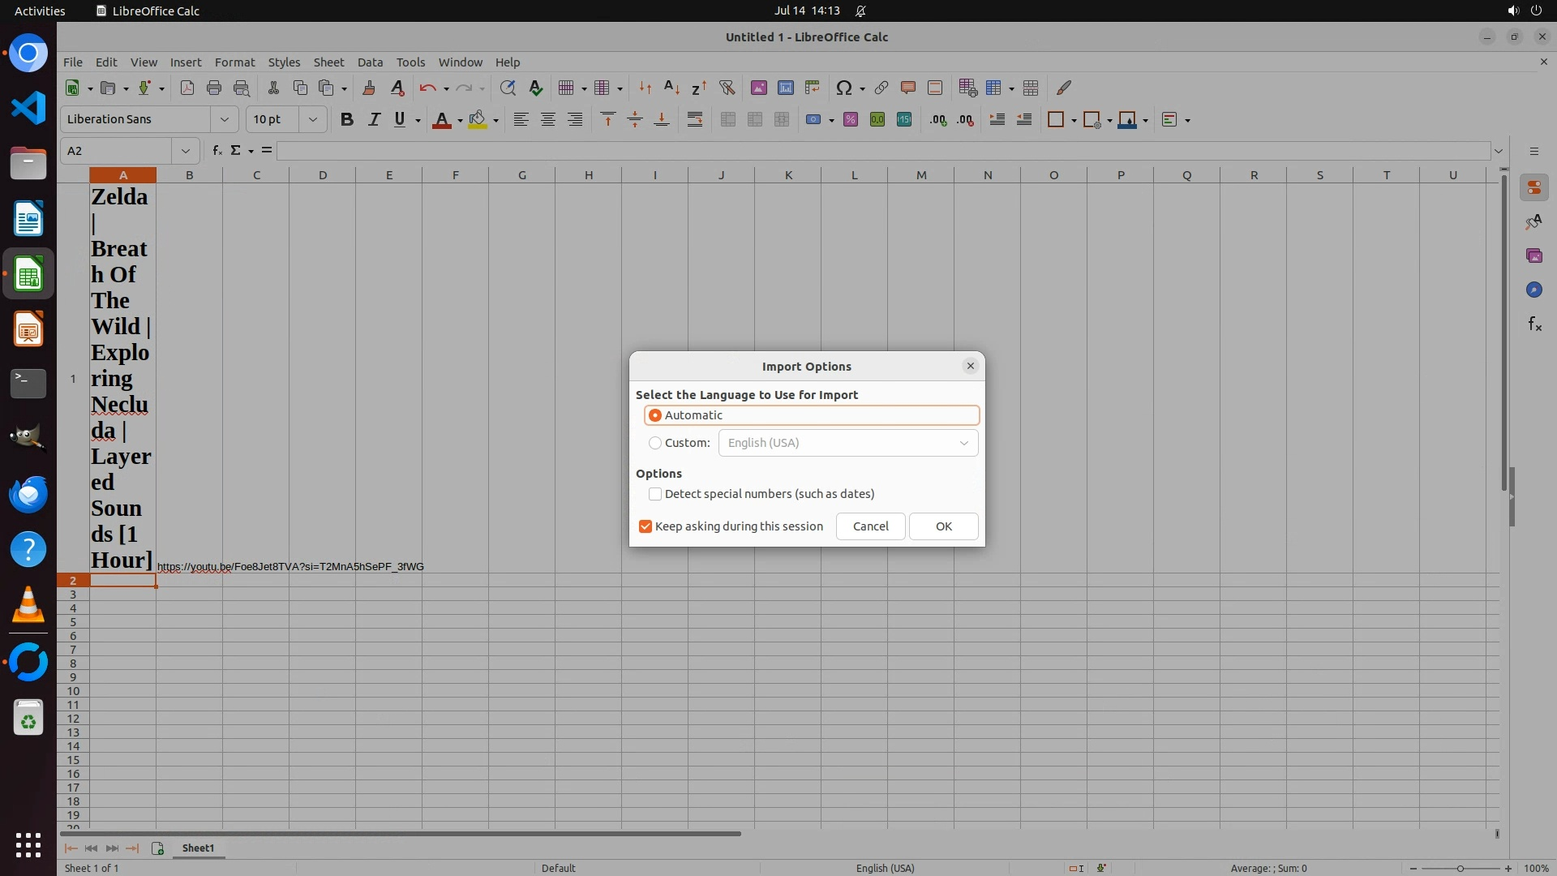Open the Data menu

coord(370,62)
